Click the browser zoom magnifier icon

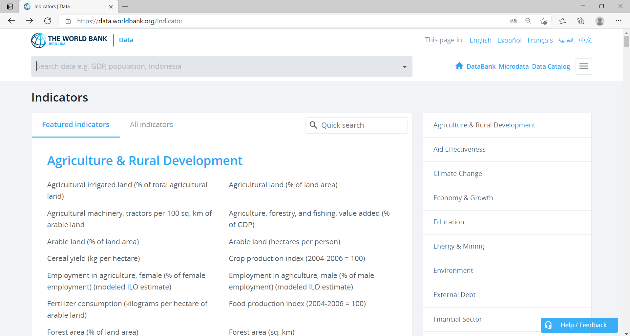point(528,21)
